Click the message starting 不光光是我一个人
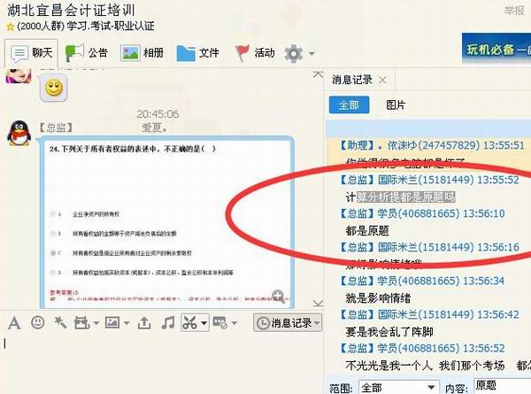531x394 pixels. click(x=438, y=366)
